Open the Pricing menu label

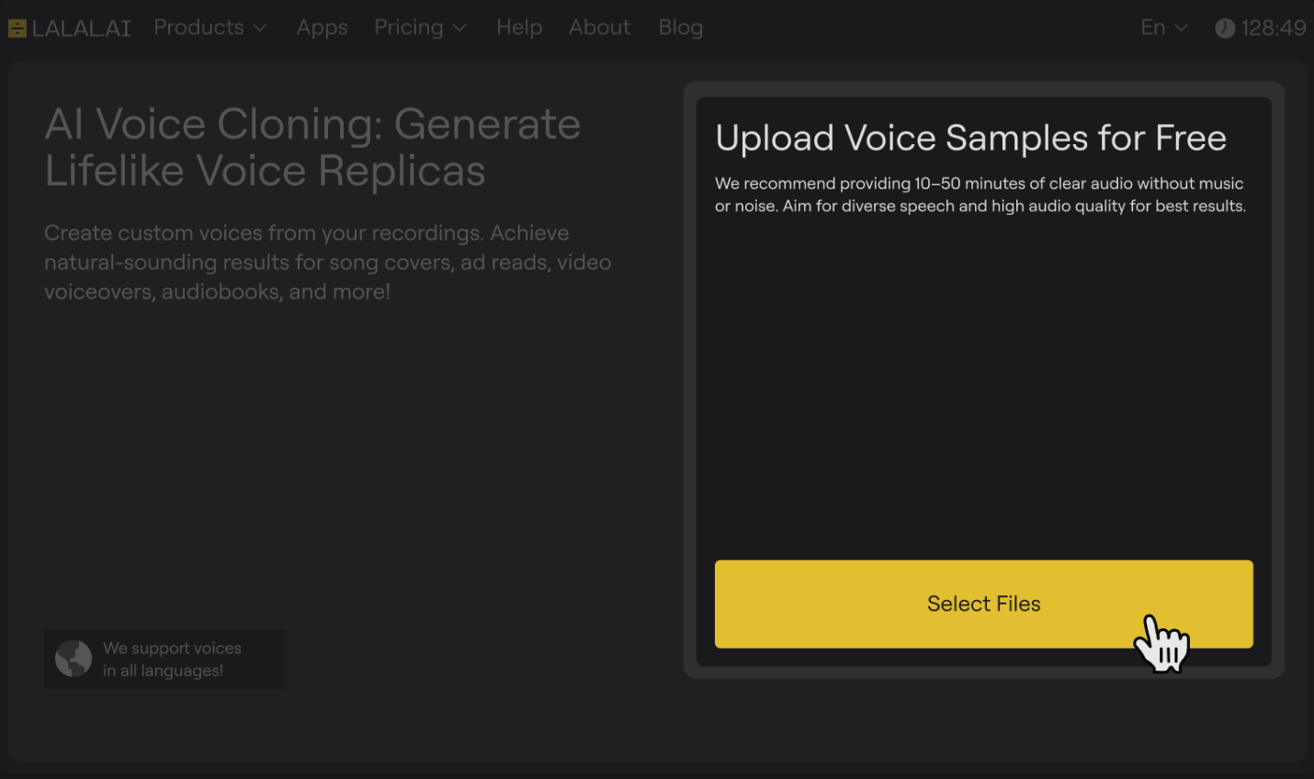click(408, 28)
